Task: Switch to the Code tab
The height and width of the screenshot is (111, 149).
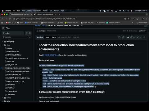Action: pos(47,37)
